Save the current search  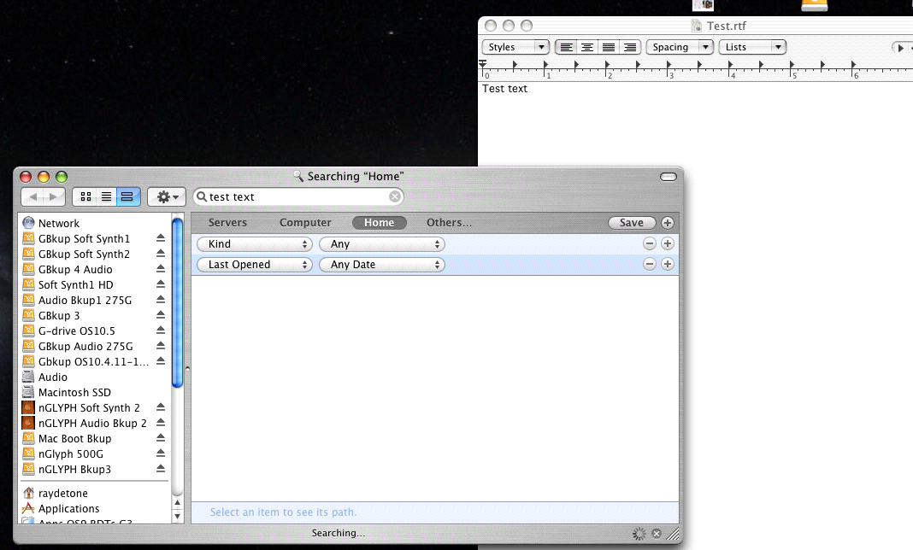click(632, 222)
